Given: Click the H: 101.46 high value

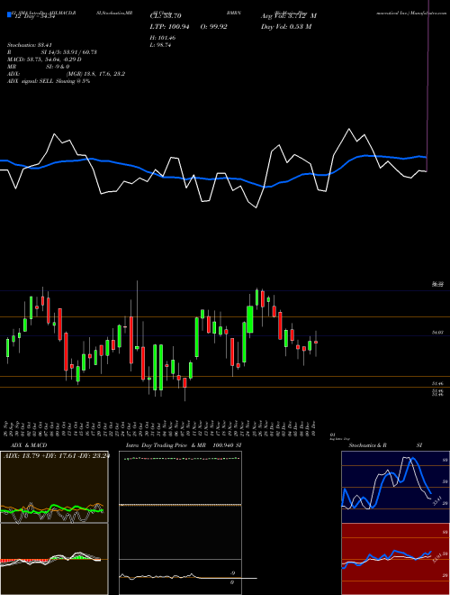Looking at the screenshot, I should click(x=163, y=38).
